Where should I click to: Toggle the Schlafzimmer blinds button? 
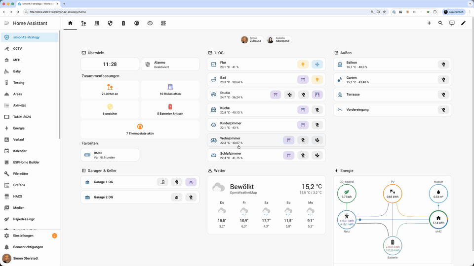tap(289, 155)
